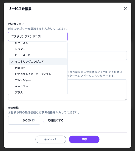Click the 対応カテゴリー combo box input
This screenshot has width=135, height=151.
38,37
